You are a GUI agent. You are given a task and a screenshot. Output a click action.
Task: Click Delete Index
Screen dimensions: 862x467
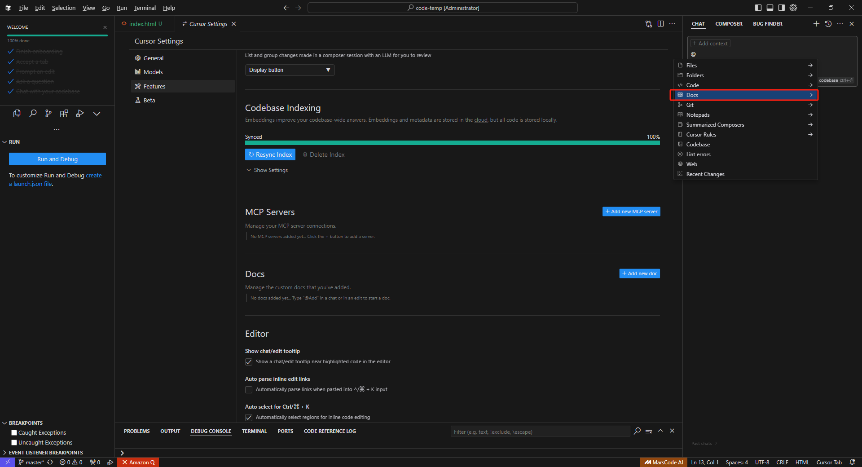pos(324,154)
